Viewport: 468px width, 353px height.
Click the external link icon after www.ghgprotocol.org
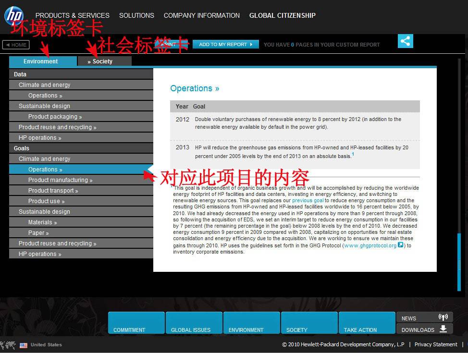[x=400, y=245]
